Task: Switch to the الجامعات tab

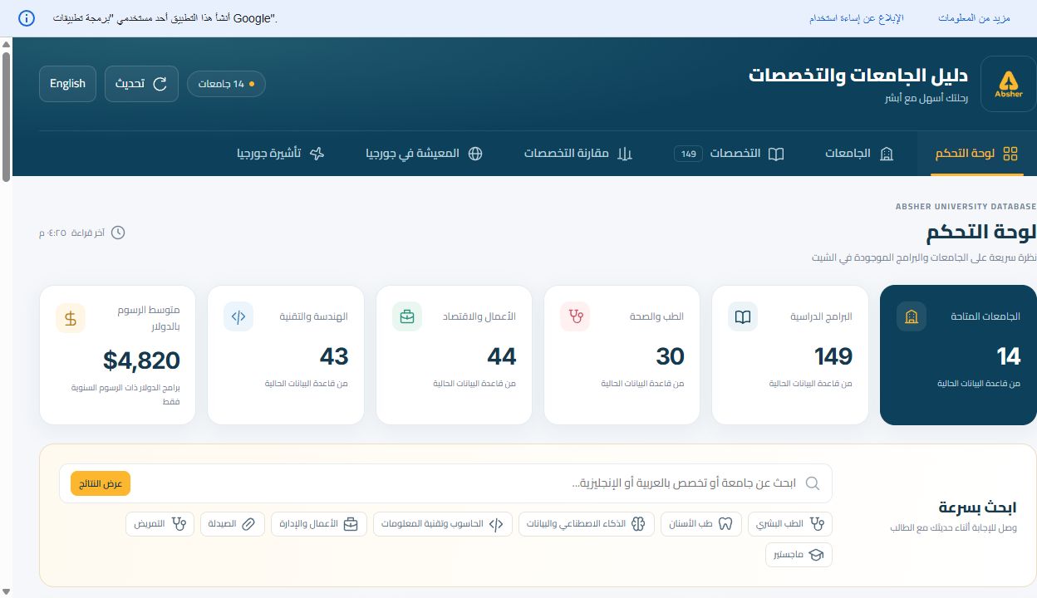Action: (x=859, y=154)
